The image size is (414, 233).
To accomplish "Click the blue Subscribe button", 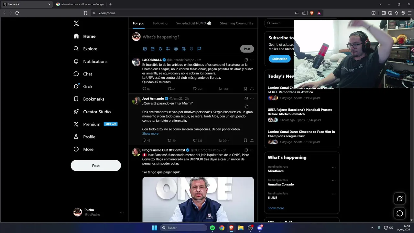I will tap(279, 59).
